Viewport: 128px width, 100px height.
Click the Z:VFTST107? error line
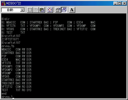point(10,39)
